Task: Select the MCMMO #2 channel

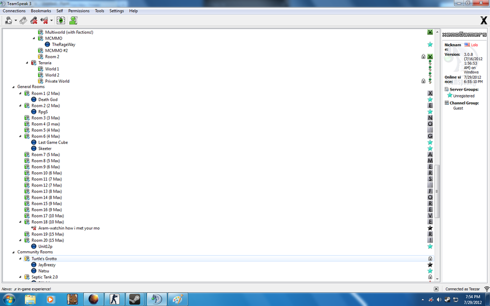Action: tap(56, 50)
